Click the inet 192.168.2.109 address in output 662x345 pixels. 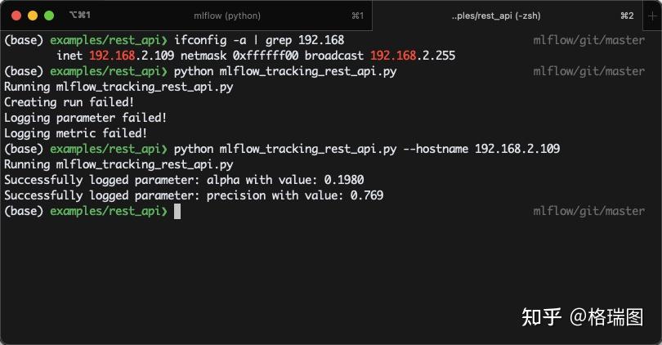pos(115,56)
